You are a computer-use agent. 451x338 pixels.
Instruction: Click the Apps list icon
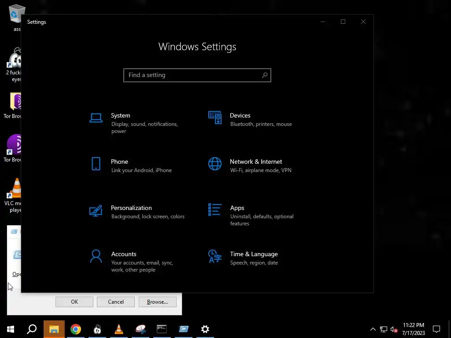(x=215, y=209)
